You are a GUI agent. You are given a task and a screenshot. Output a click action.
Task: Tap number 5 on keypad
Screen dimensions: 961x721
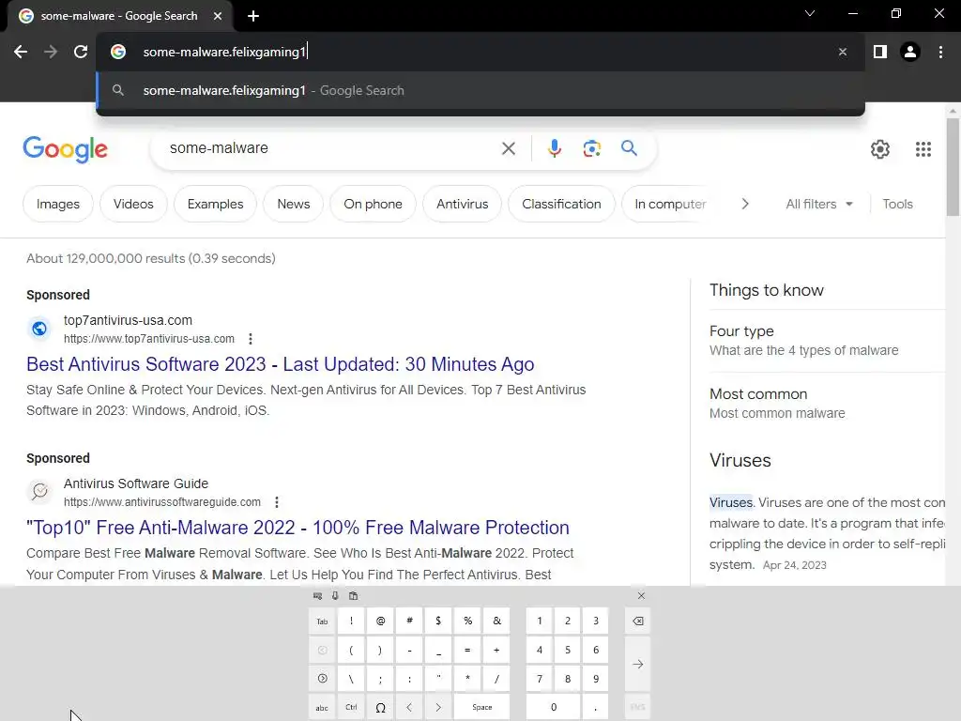[x=568, y=650]
